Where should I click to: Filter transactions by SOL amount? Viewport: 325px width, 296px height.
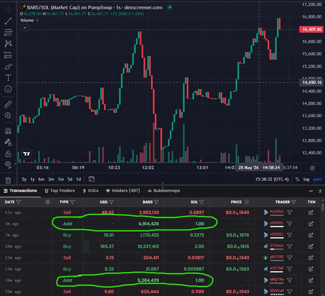tap(202, 202)
